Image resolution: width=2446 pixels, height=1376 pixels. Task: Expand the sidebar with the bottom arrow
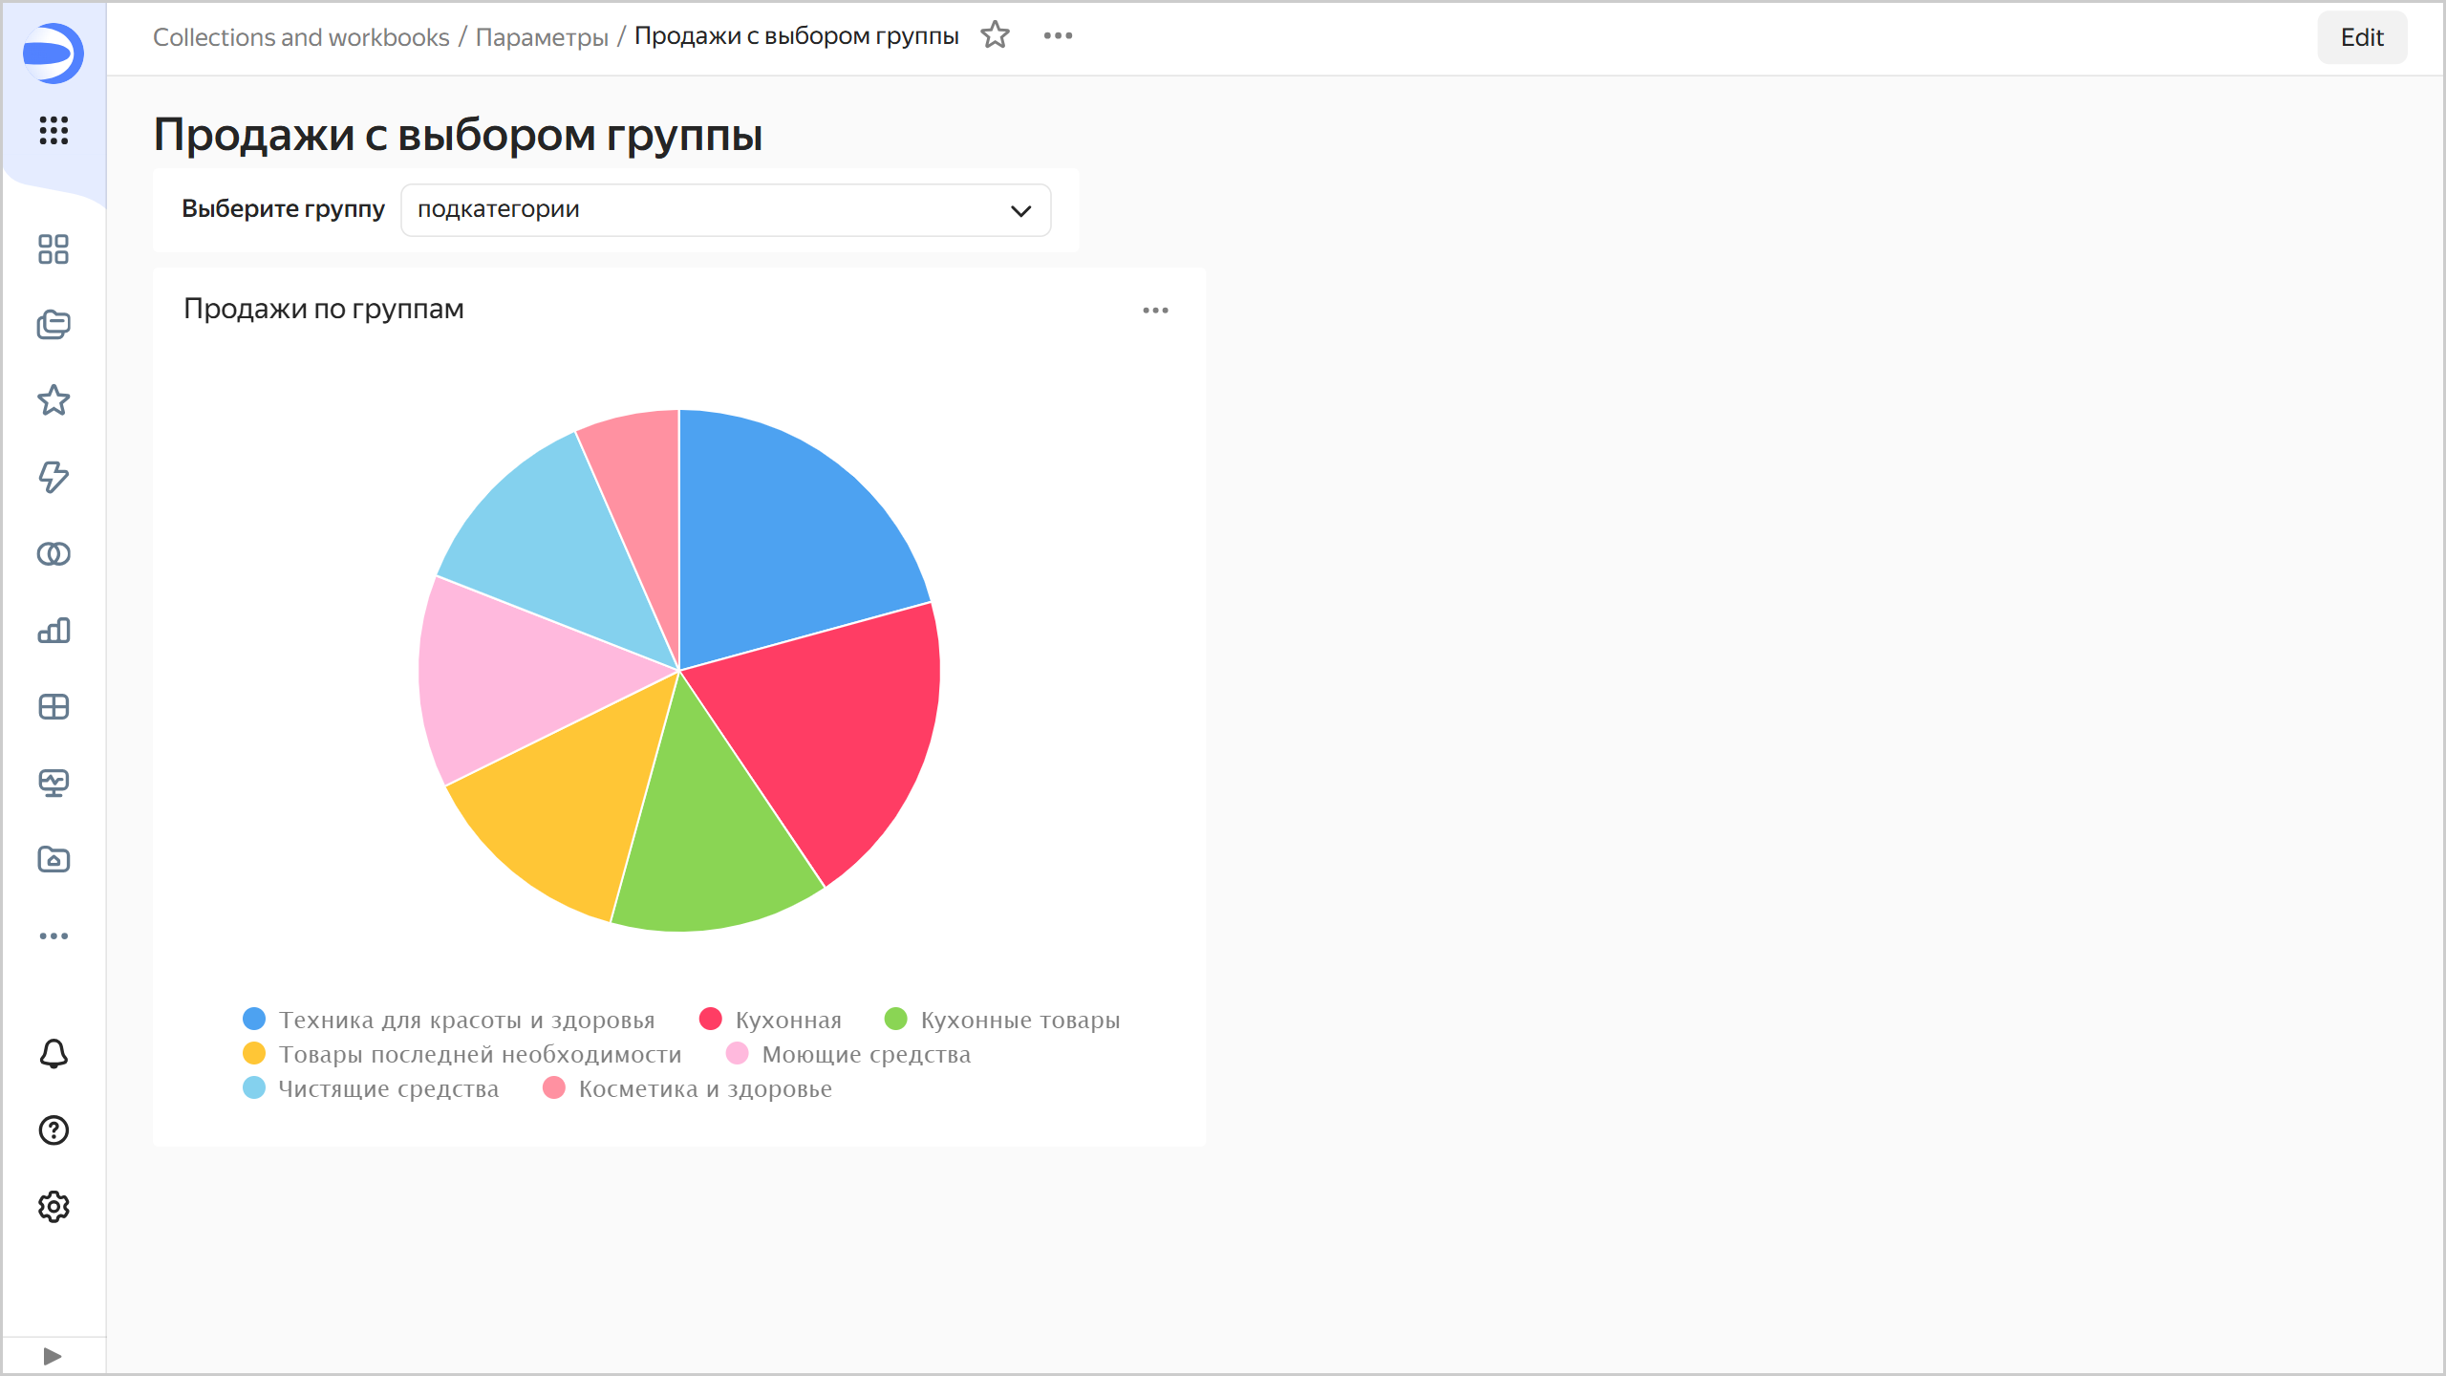coord(53,1356)
